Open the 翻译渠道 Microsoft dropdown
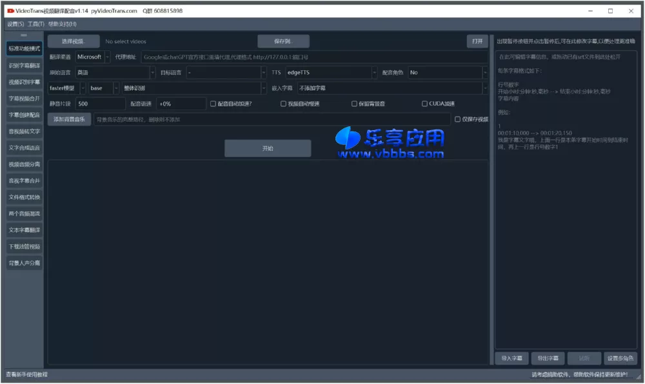645x384 pixels. 91,57
